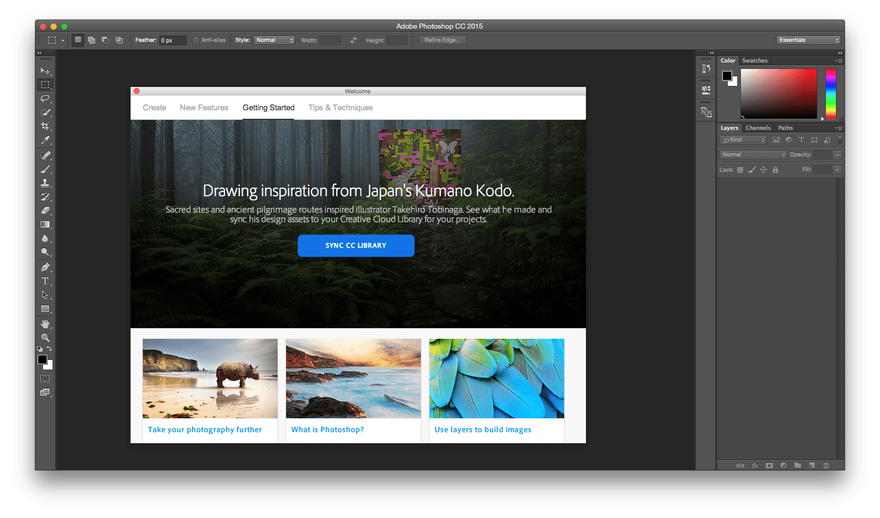Select the Rectangular Marquee tool in toolbox
The image size is (880, 518).
pyautogui.click(x=45, y=85)
